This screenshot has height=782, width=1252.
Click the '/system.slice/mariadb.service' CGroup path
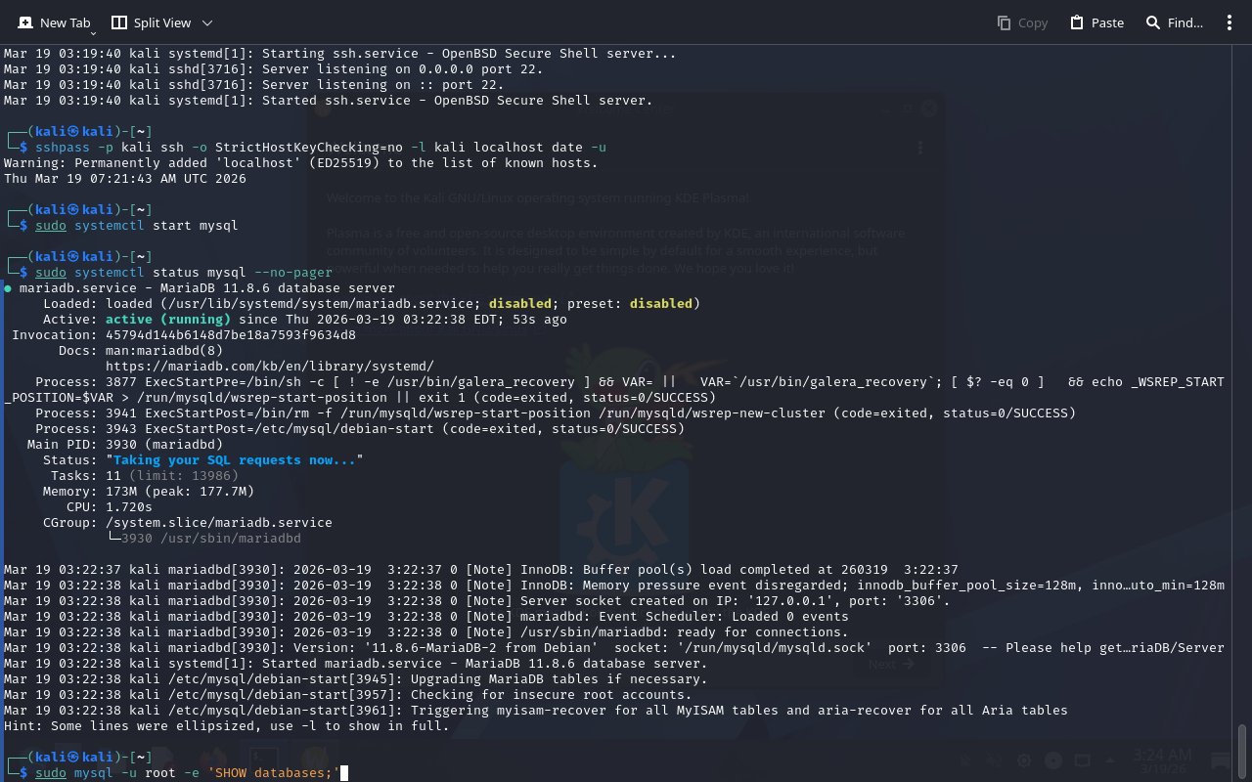pyautogui.click(x=218, y=523)
